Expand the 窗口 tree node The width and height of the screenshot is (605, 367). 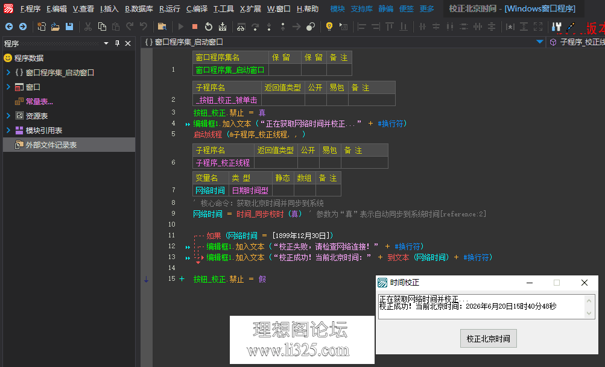[8, 87]
